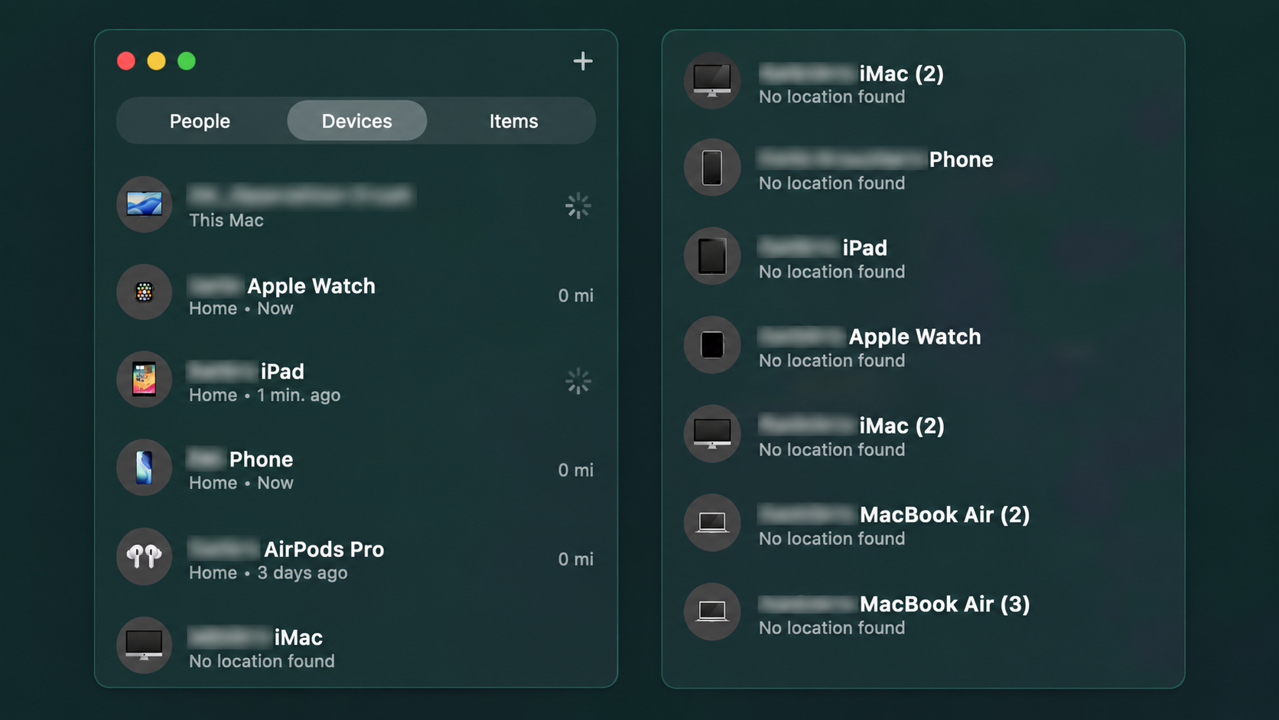
Task: Click the iPad icon, Home 1 min. ago
Action: 144,380
